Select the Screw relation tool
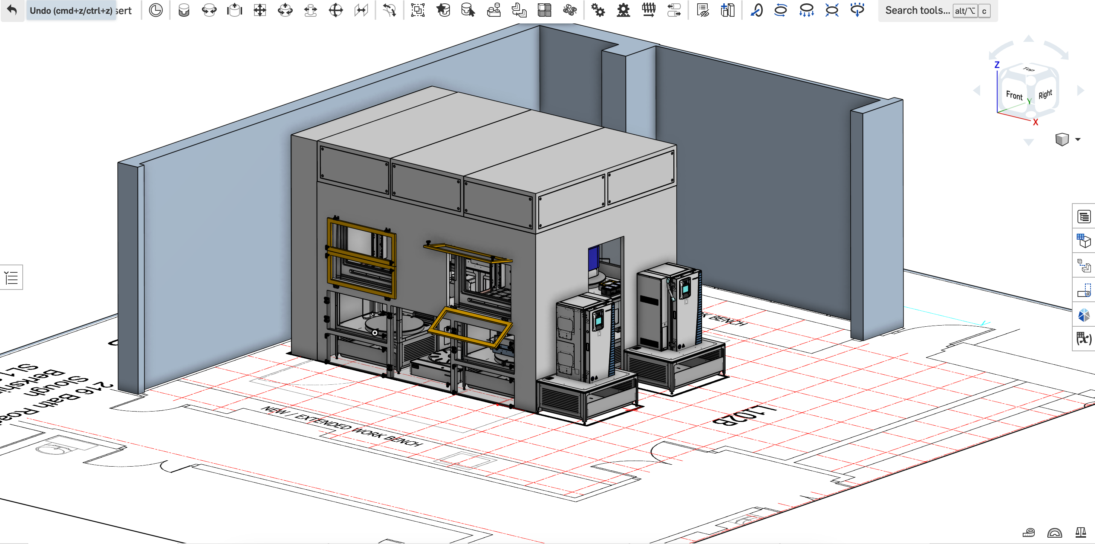Screen dimensions: 1095x544 (x=649, y=10)
